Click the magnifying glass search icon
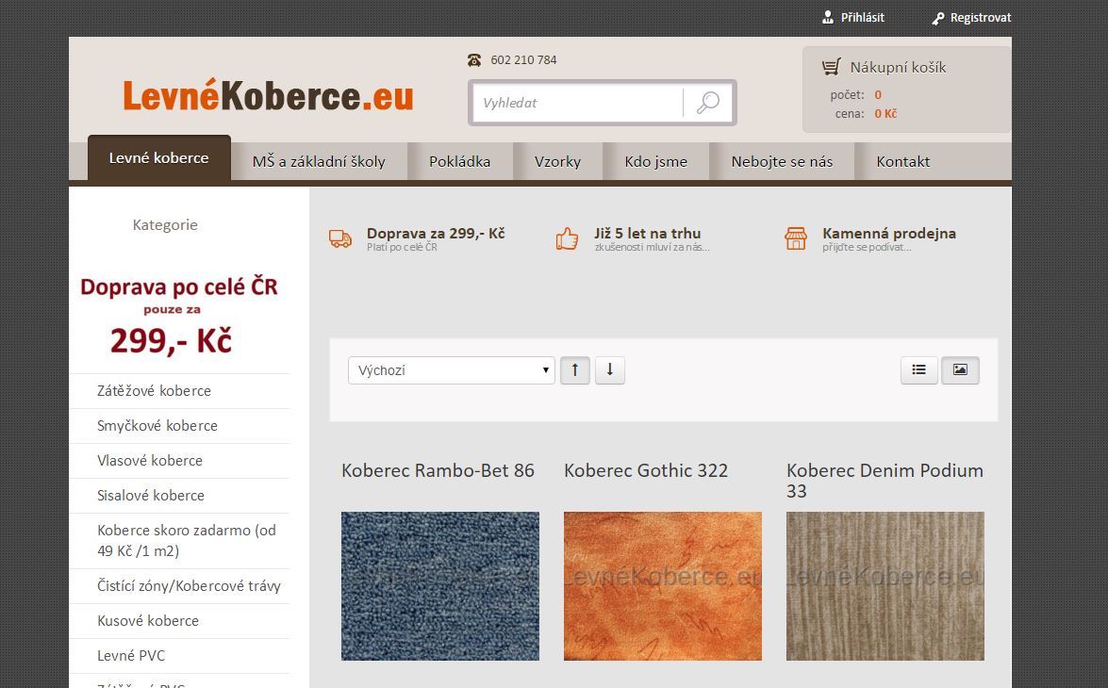This screenshot has height=688, width=1108. pyautogui.click(x=707, y=103)
